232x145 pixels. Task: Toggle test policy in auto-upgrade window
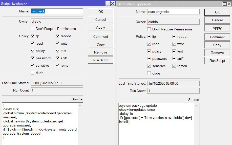(x=174, y=51)
